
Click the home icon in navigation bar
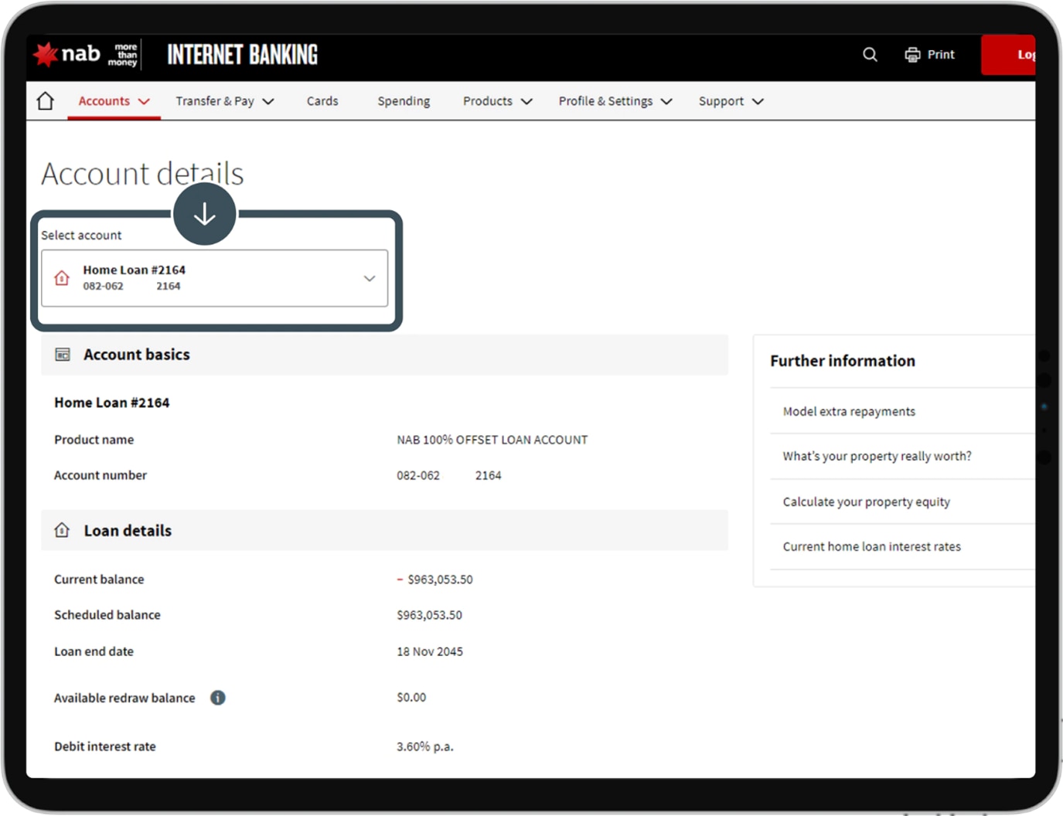pyautogui.click(x=46, y=101)
